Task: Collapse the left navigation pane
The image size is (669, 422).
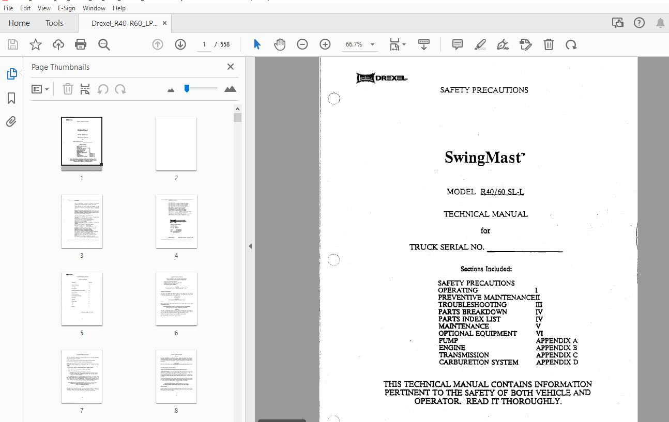Action: tap(250, 246)
